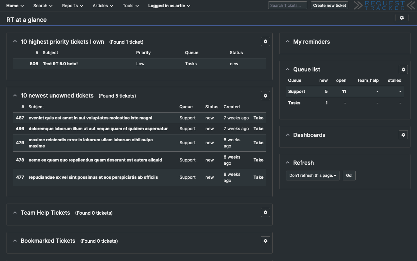417x261 pixels.
Task: Open settings gear for 10 newest unowned tickets
Action: click(x=265, y=96)
